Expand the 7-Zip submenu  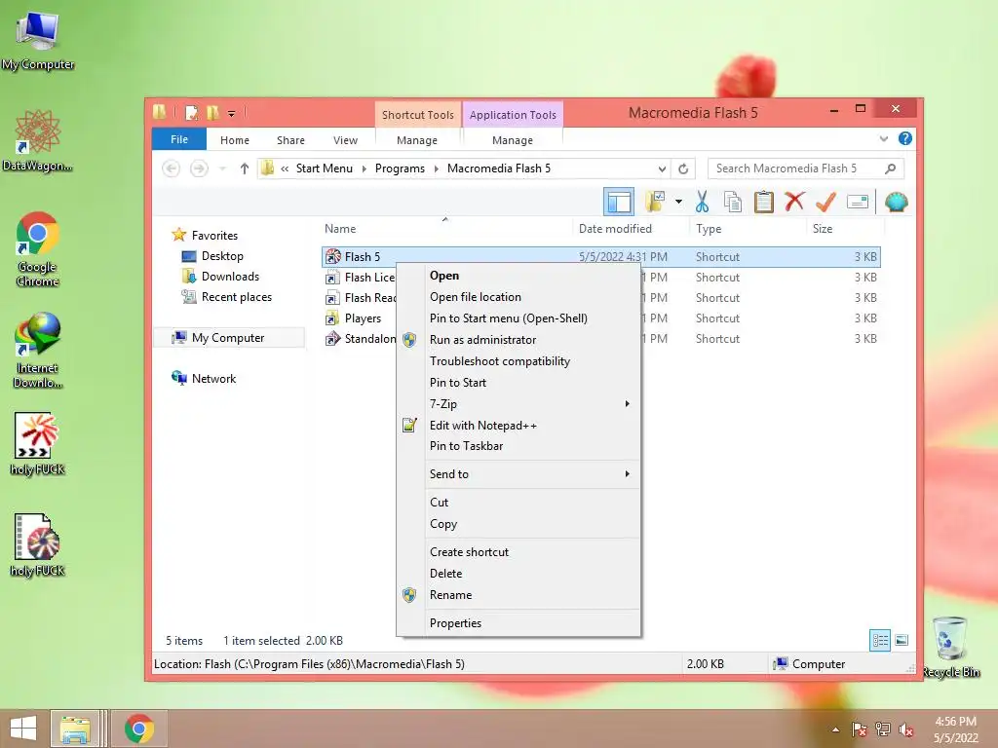click(518, 404)
